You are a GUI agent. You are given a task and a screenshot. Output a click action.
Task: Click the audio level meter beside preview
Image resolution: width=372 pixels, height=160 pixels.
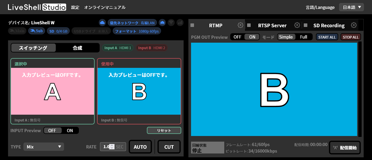tap(360, 89)
